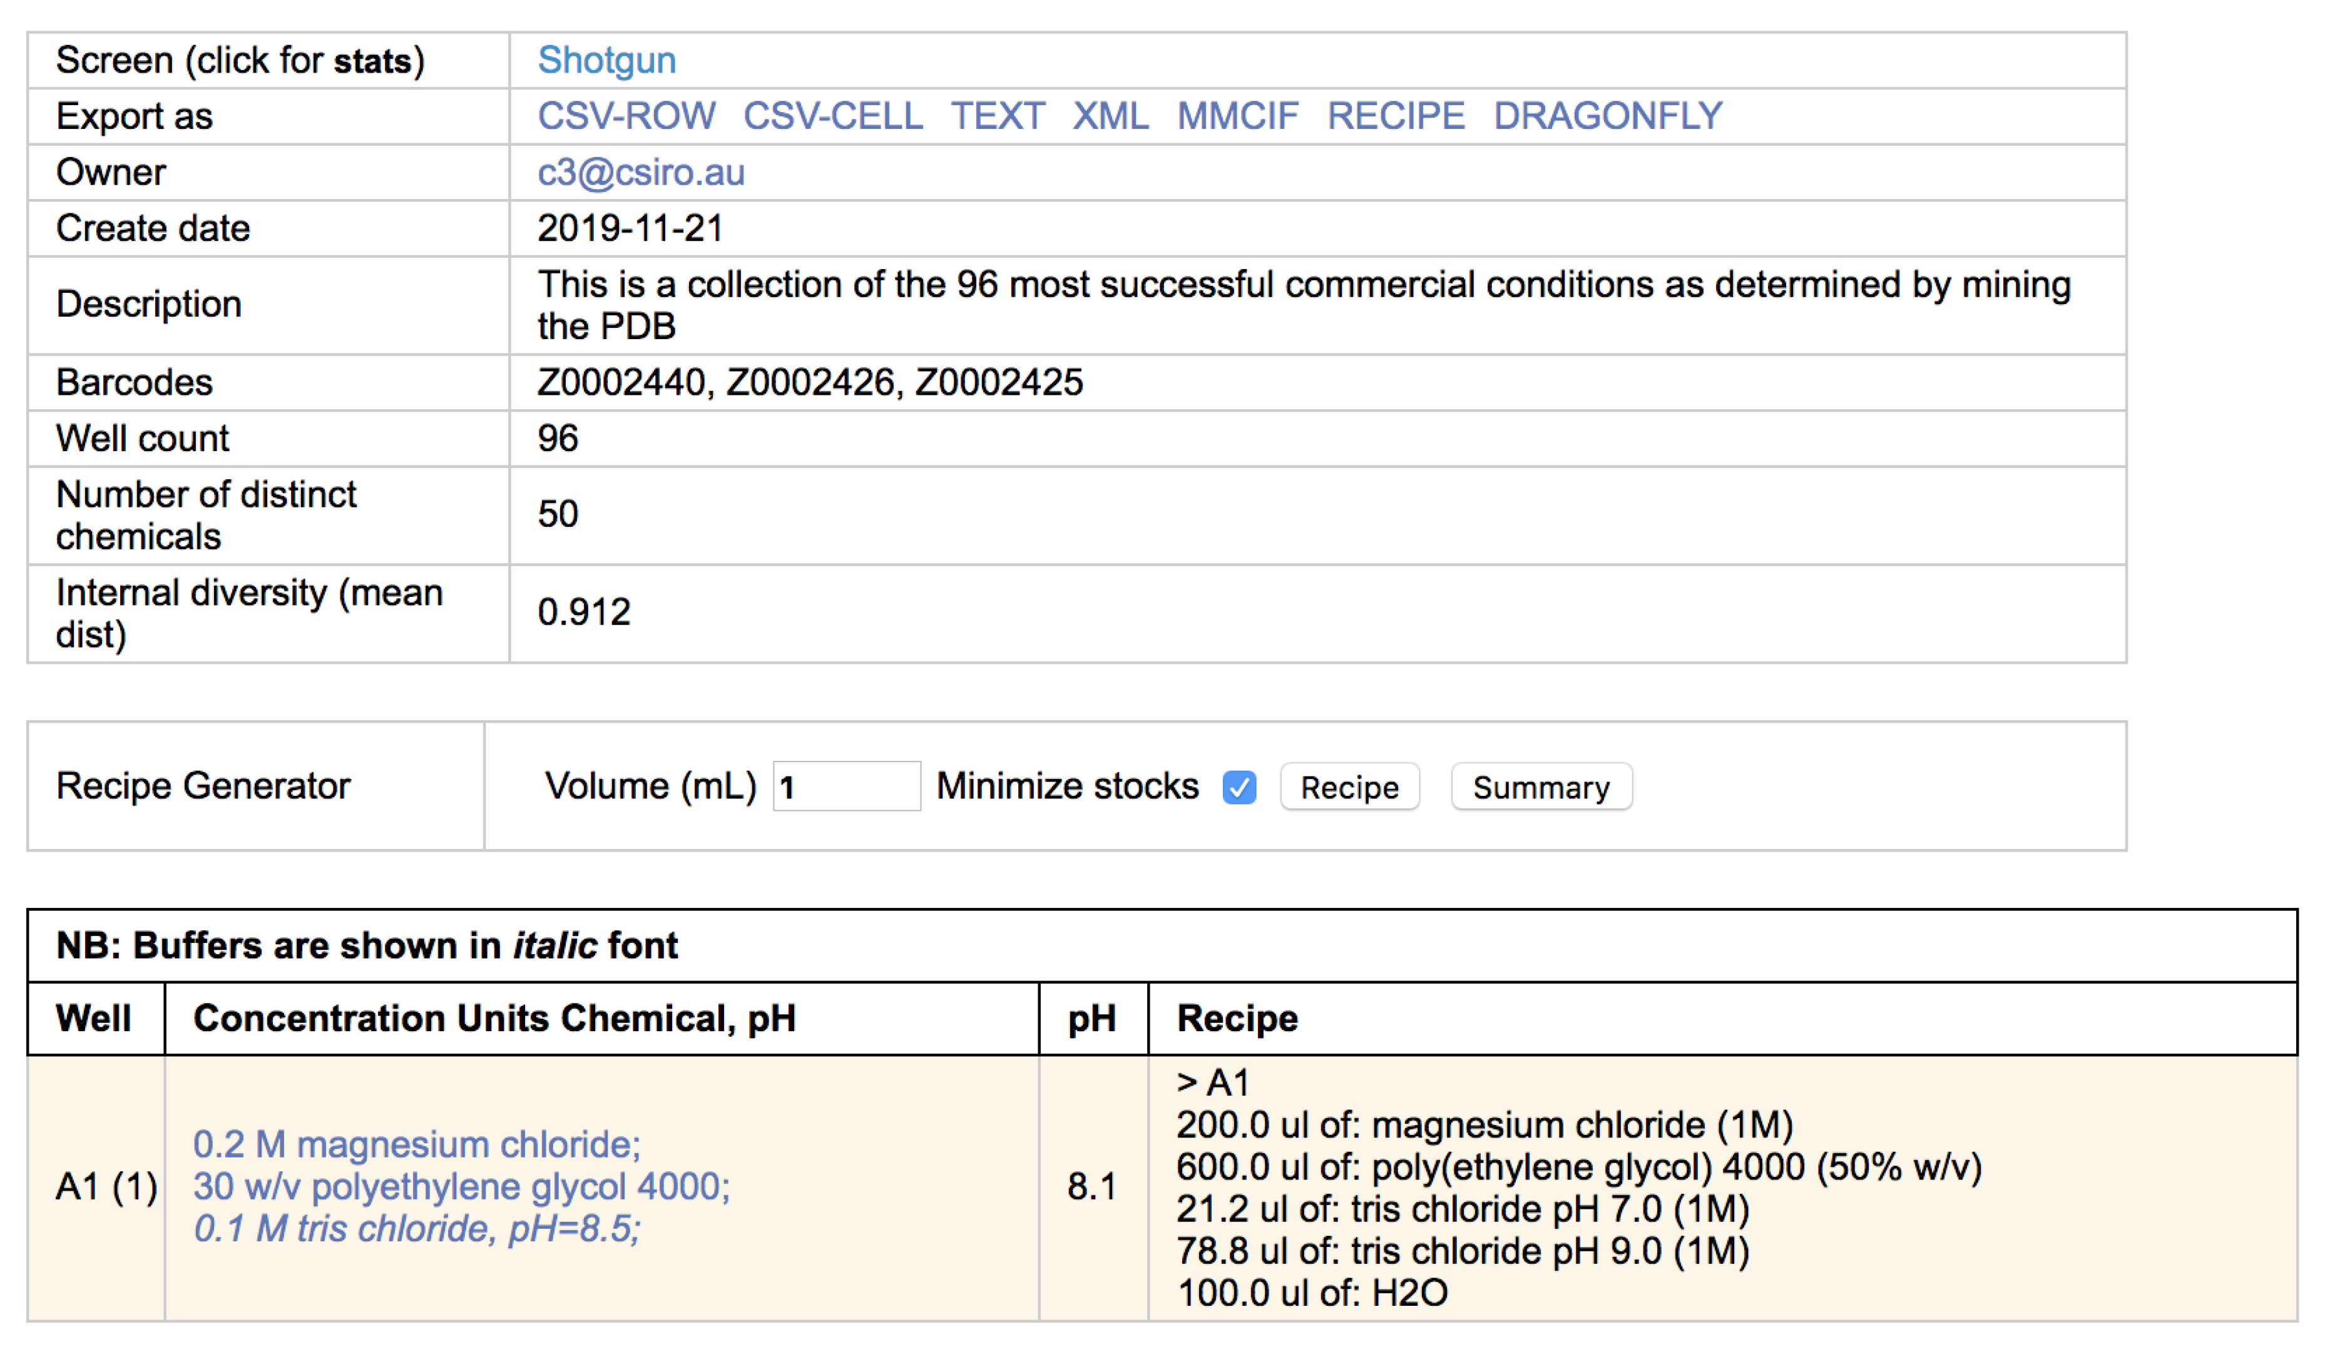Image resolution: width=2335 pixels, height=1354 pixels.
Task: Open 0.1 M tris chloride pH=8.5 link
Action: pos(416,1229)
